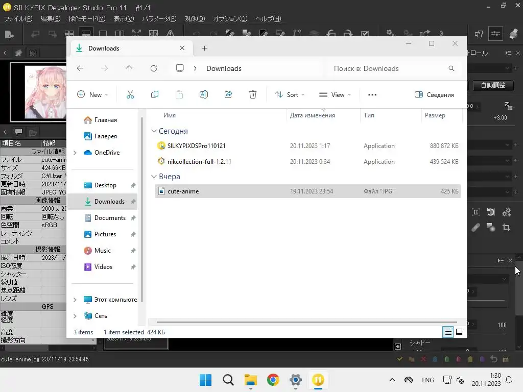
Task: Add a new Explorer tab
Action: (204, 48)
